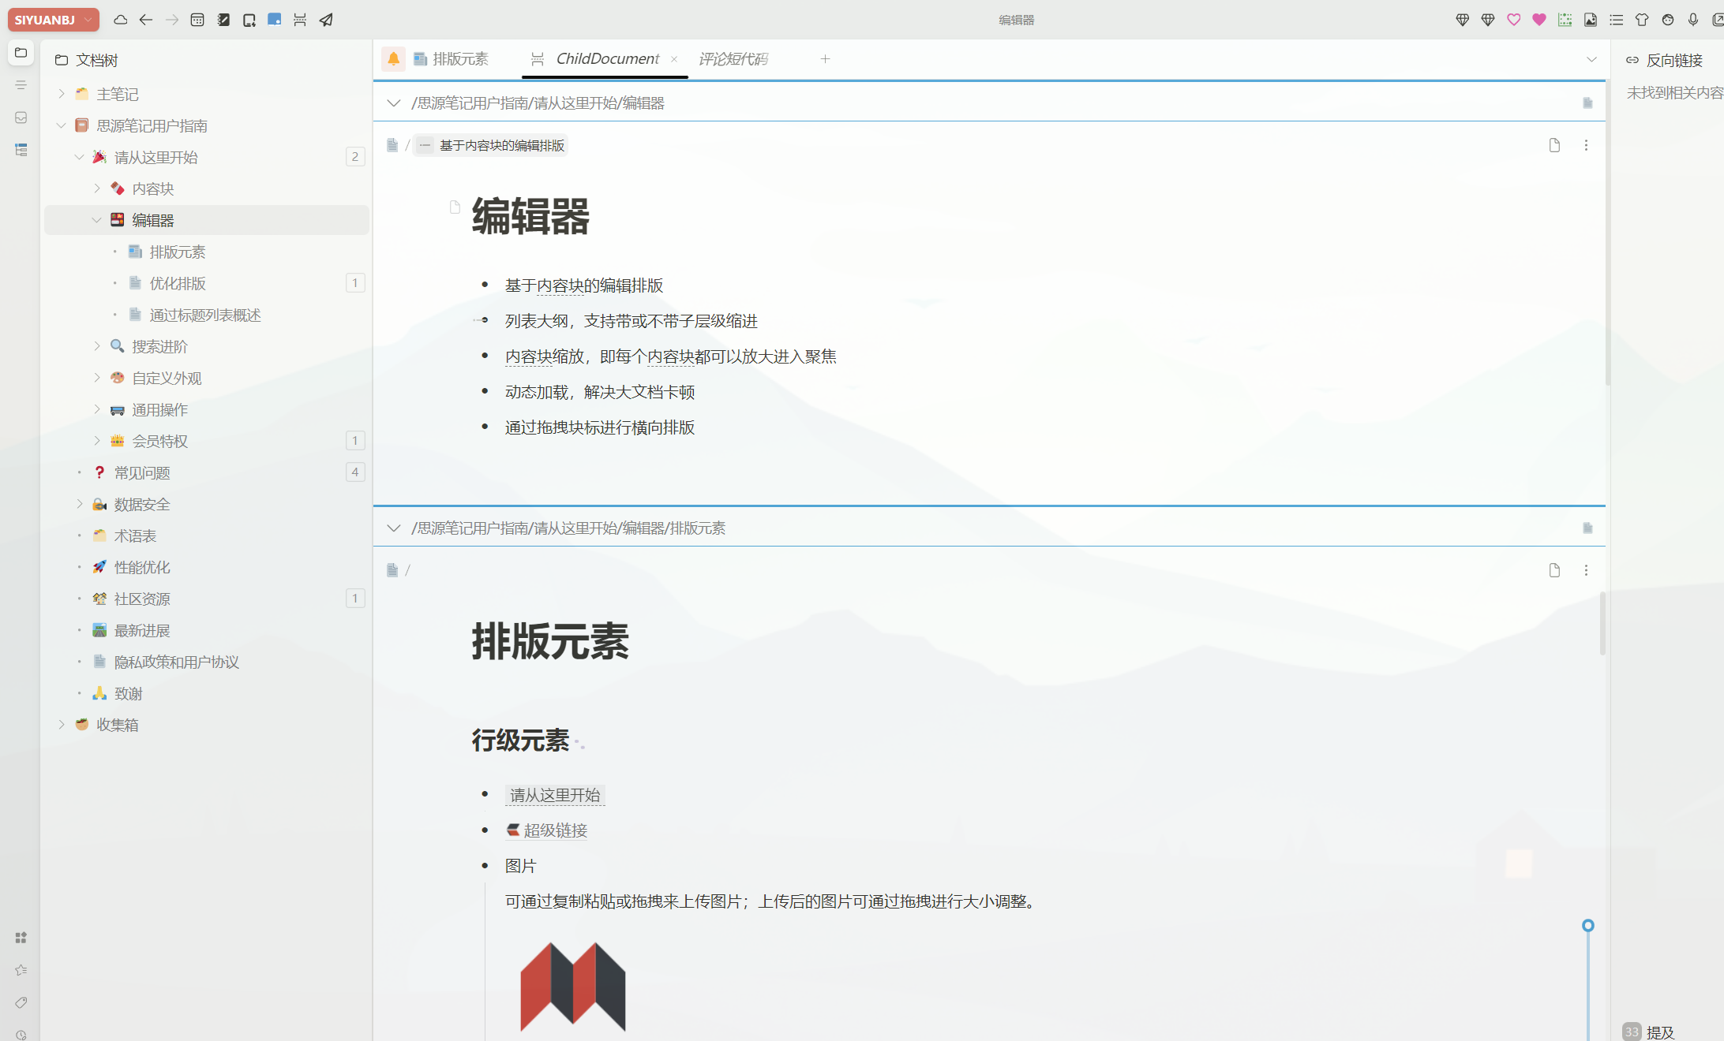
Task: Click the filled pink heart icon
Action: pyautogui.click(x=1539, y=20)
